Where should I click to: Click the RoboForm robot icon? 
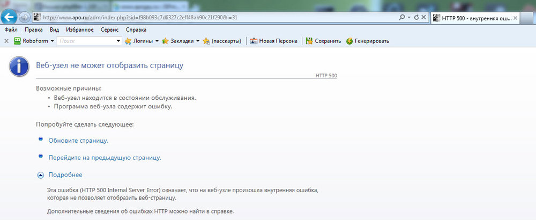click(17, 41)
